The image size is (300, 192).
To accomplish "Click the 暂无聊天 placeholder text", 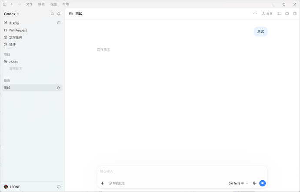I will tap(16, 69).
